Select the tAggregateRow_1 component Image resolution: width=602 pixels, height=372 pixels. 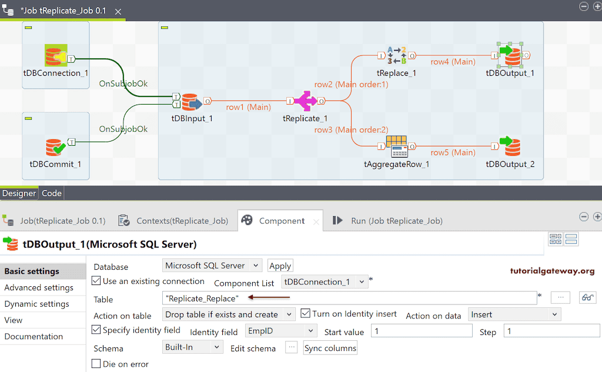coord(396,145)
